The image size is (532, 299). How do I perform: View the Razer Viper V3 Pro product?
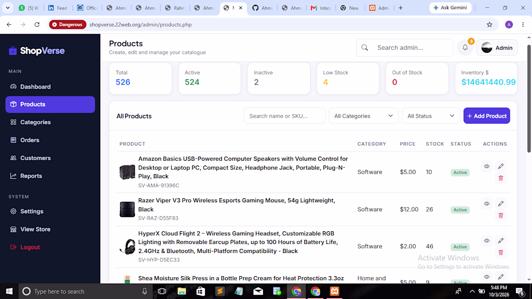[x=487, y=204]
